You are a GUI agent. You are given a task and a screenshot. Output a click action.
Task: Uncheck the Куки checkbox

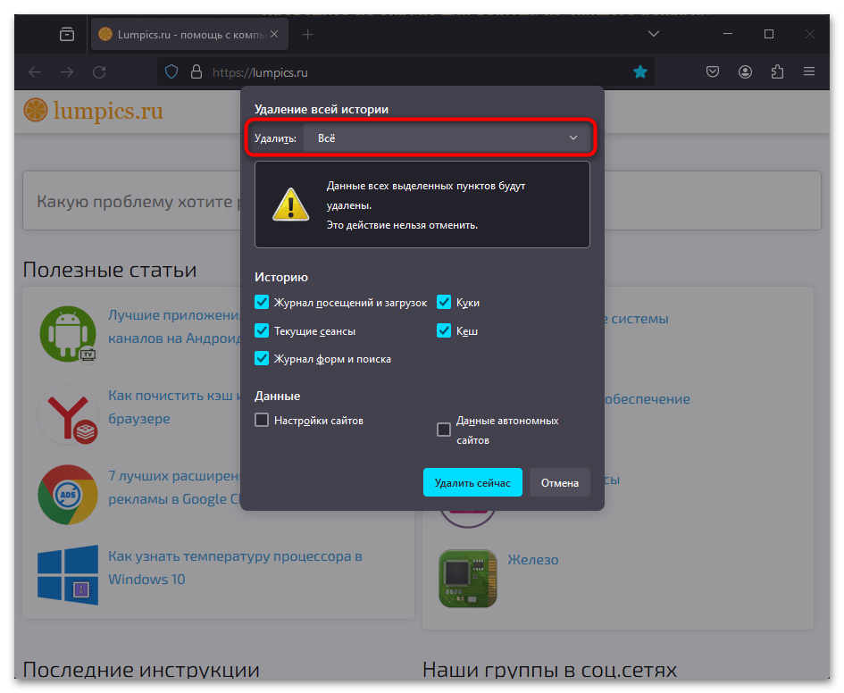pos(444,303)
